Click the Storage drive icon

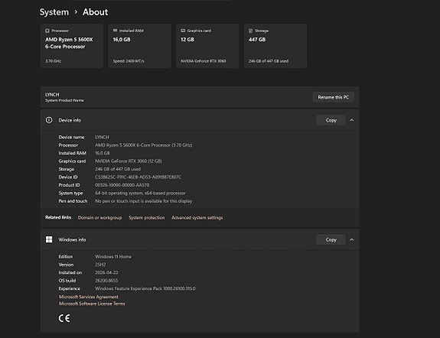250,31
